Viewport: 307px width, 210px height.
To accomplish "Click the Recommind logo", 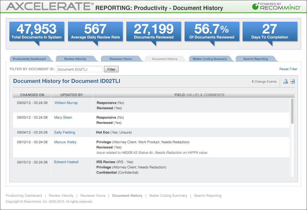I will [276, 6].
